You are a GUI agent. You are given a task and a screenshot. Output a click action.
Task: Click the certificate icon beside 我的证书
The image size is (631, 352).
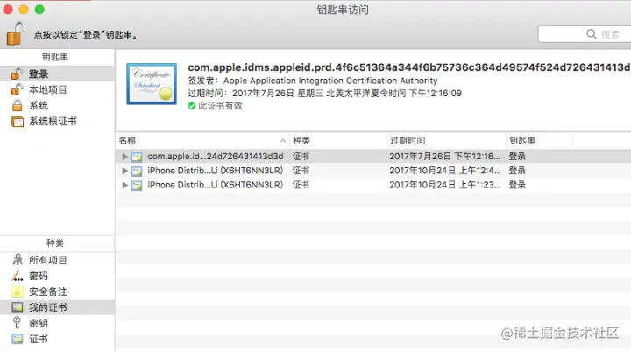click(18, 307)
